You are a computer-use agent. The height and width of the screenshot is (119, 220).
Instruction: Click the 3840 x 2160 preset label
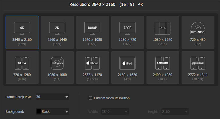coord(22,40)
